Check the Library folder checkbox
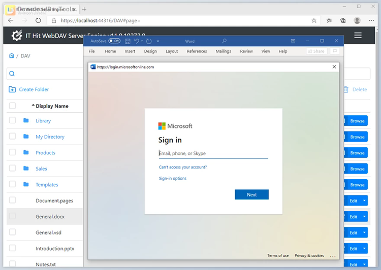Viewport: 381px width, 270px height. pyautogui.click(x=12, y=120)
